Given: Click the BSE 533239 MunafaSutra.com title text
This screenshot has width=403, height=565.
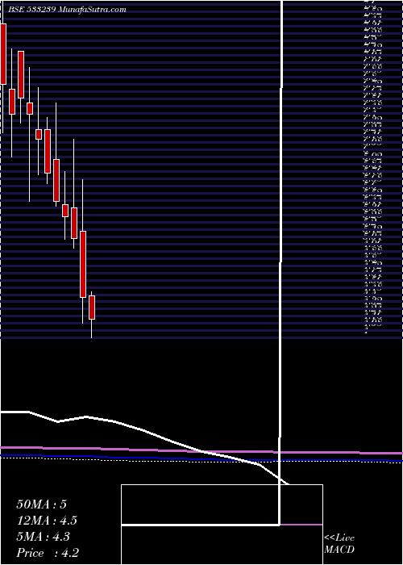Looking at the screenshot, I should pos(67,10).
